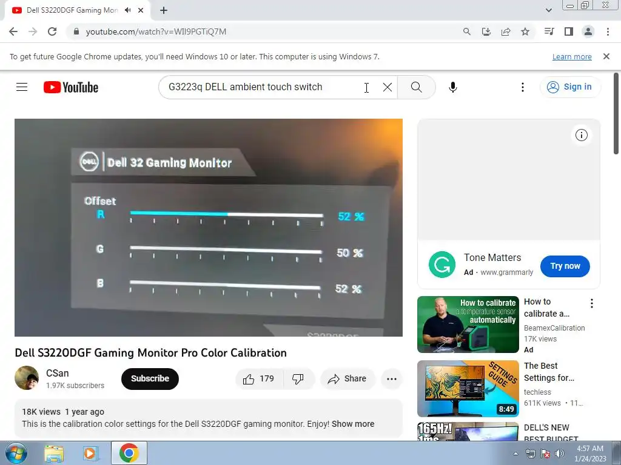Select the Dell S3220DGF Gaming Monitor tab
621x465 pixels.
coord(72,10)
